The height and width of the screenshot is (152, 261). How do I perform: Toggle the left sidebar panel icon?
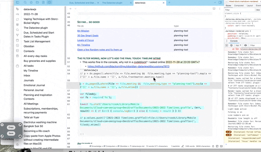point(18,3)
